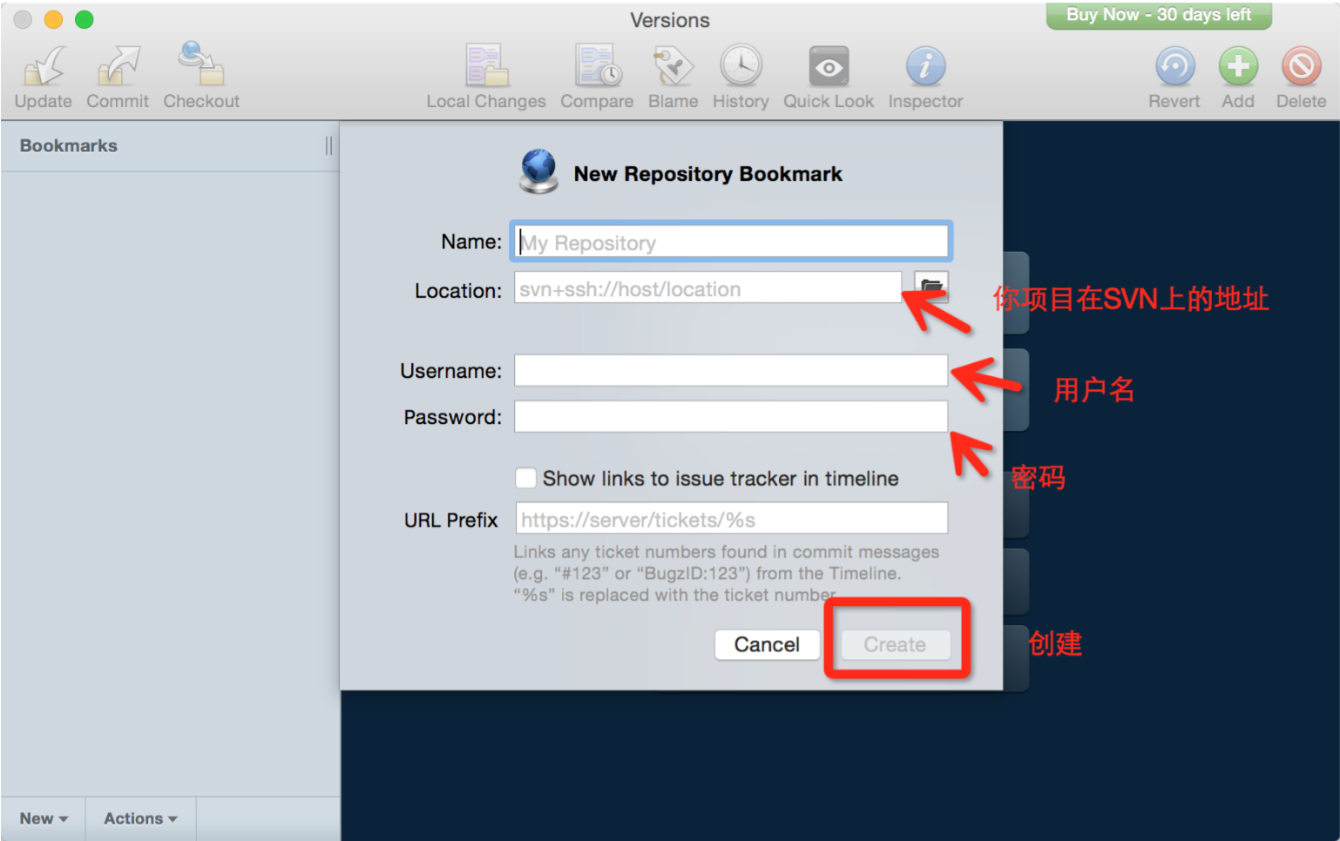Click the URL Prefix input field

731,518
